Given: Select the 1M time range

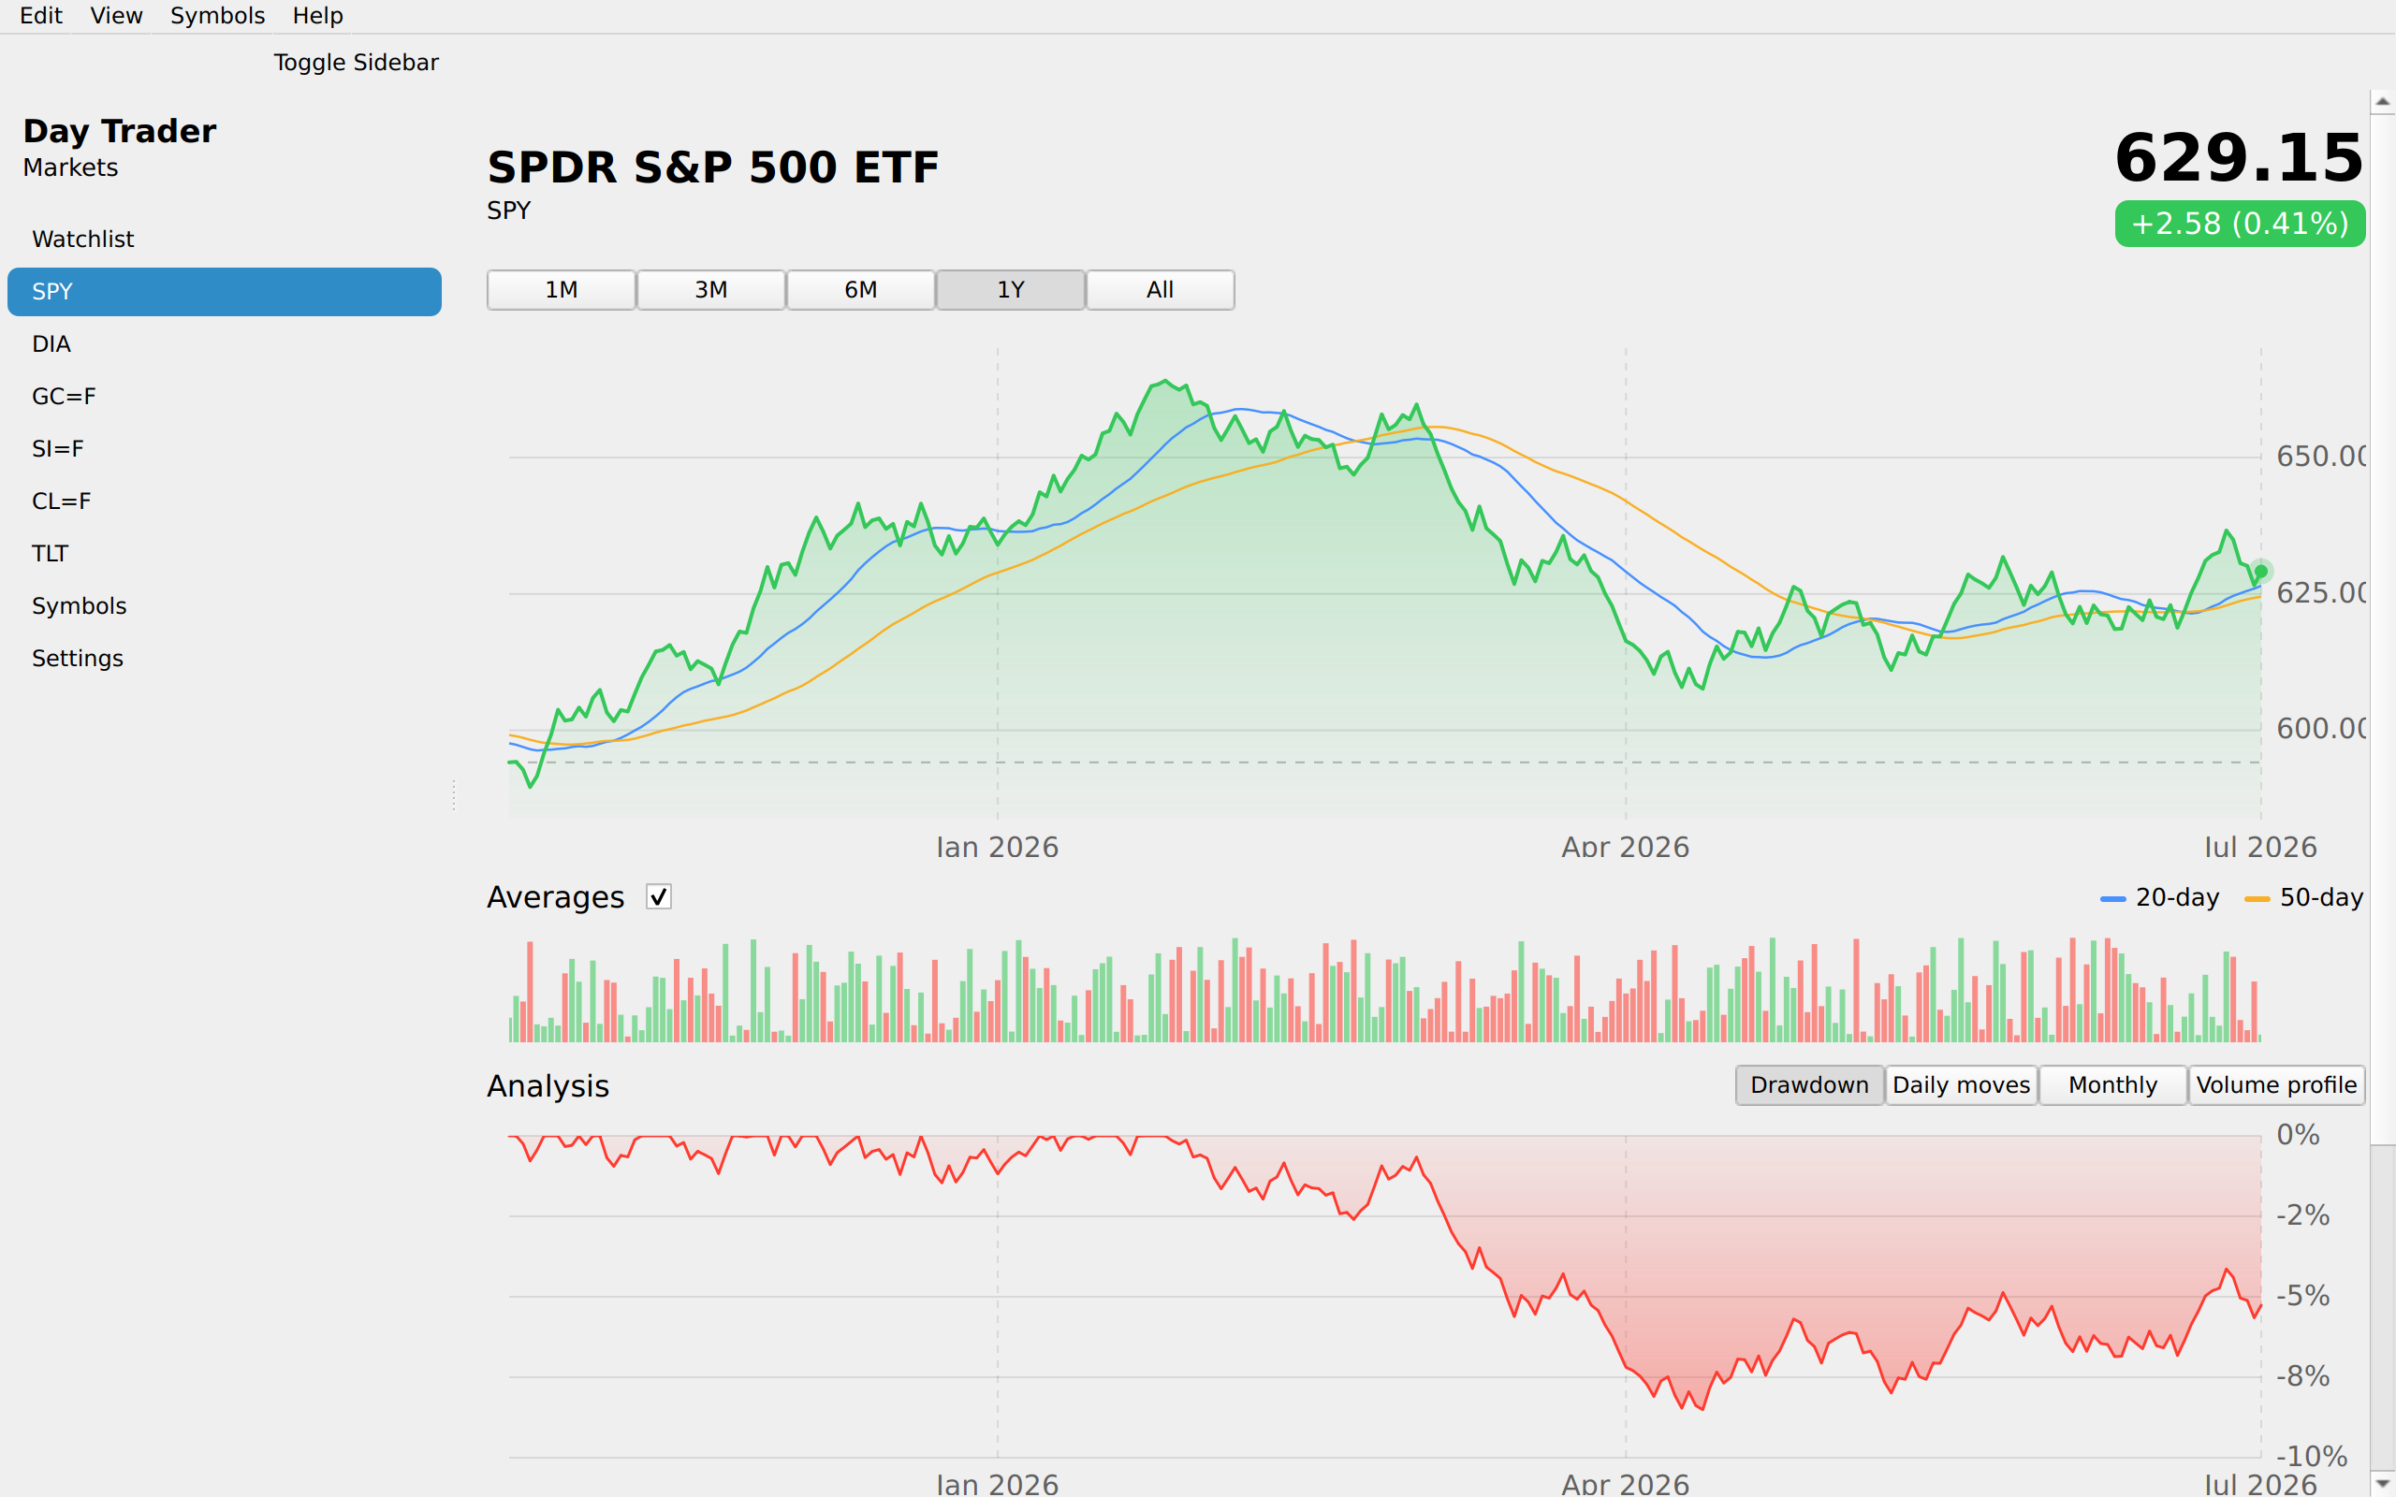Looking at the screenshot, I should 562,290.
